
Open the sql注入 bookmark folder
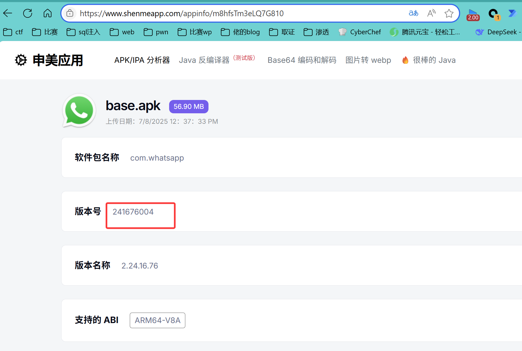point(83,32)
